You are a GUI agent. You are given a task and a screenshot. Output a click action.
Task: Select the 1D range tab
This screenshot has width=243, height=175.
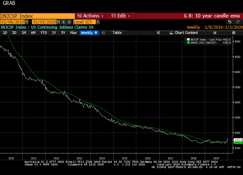click(x=5, y=33)
